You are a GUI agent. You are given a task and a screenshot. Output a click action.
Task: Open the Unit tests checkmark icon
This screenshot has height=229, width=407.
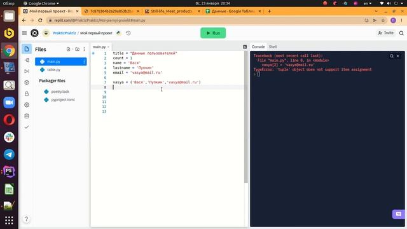tap(27, 127)
